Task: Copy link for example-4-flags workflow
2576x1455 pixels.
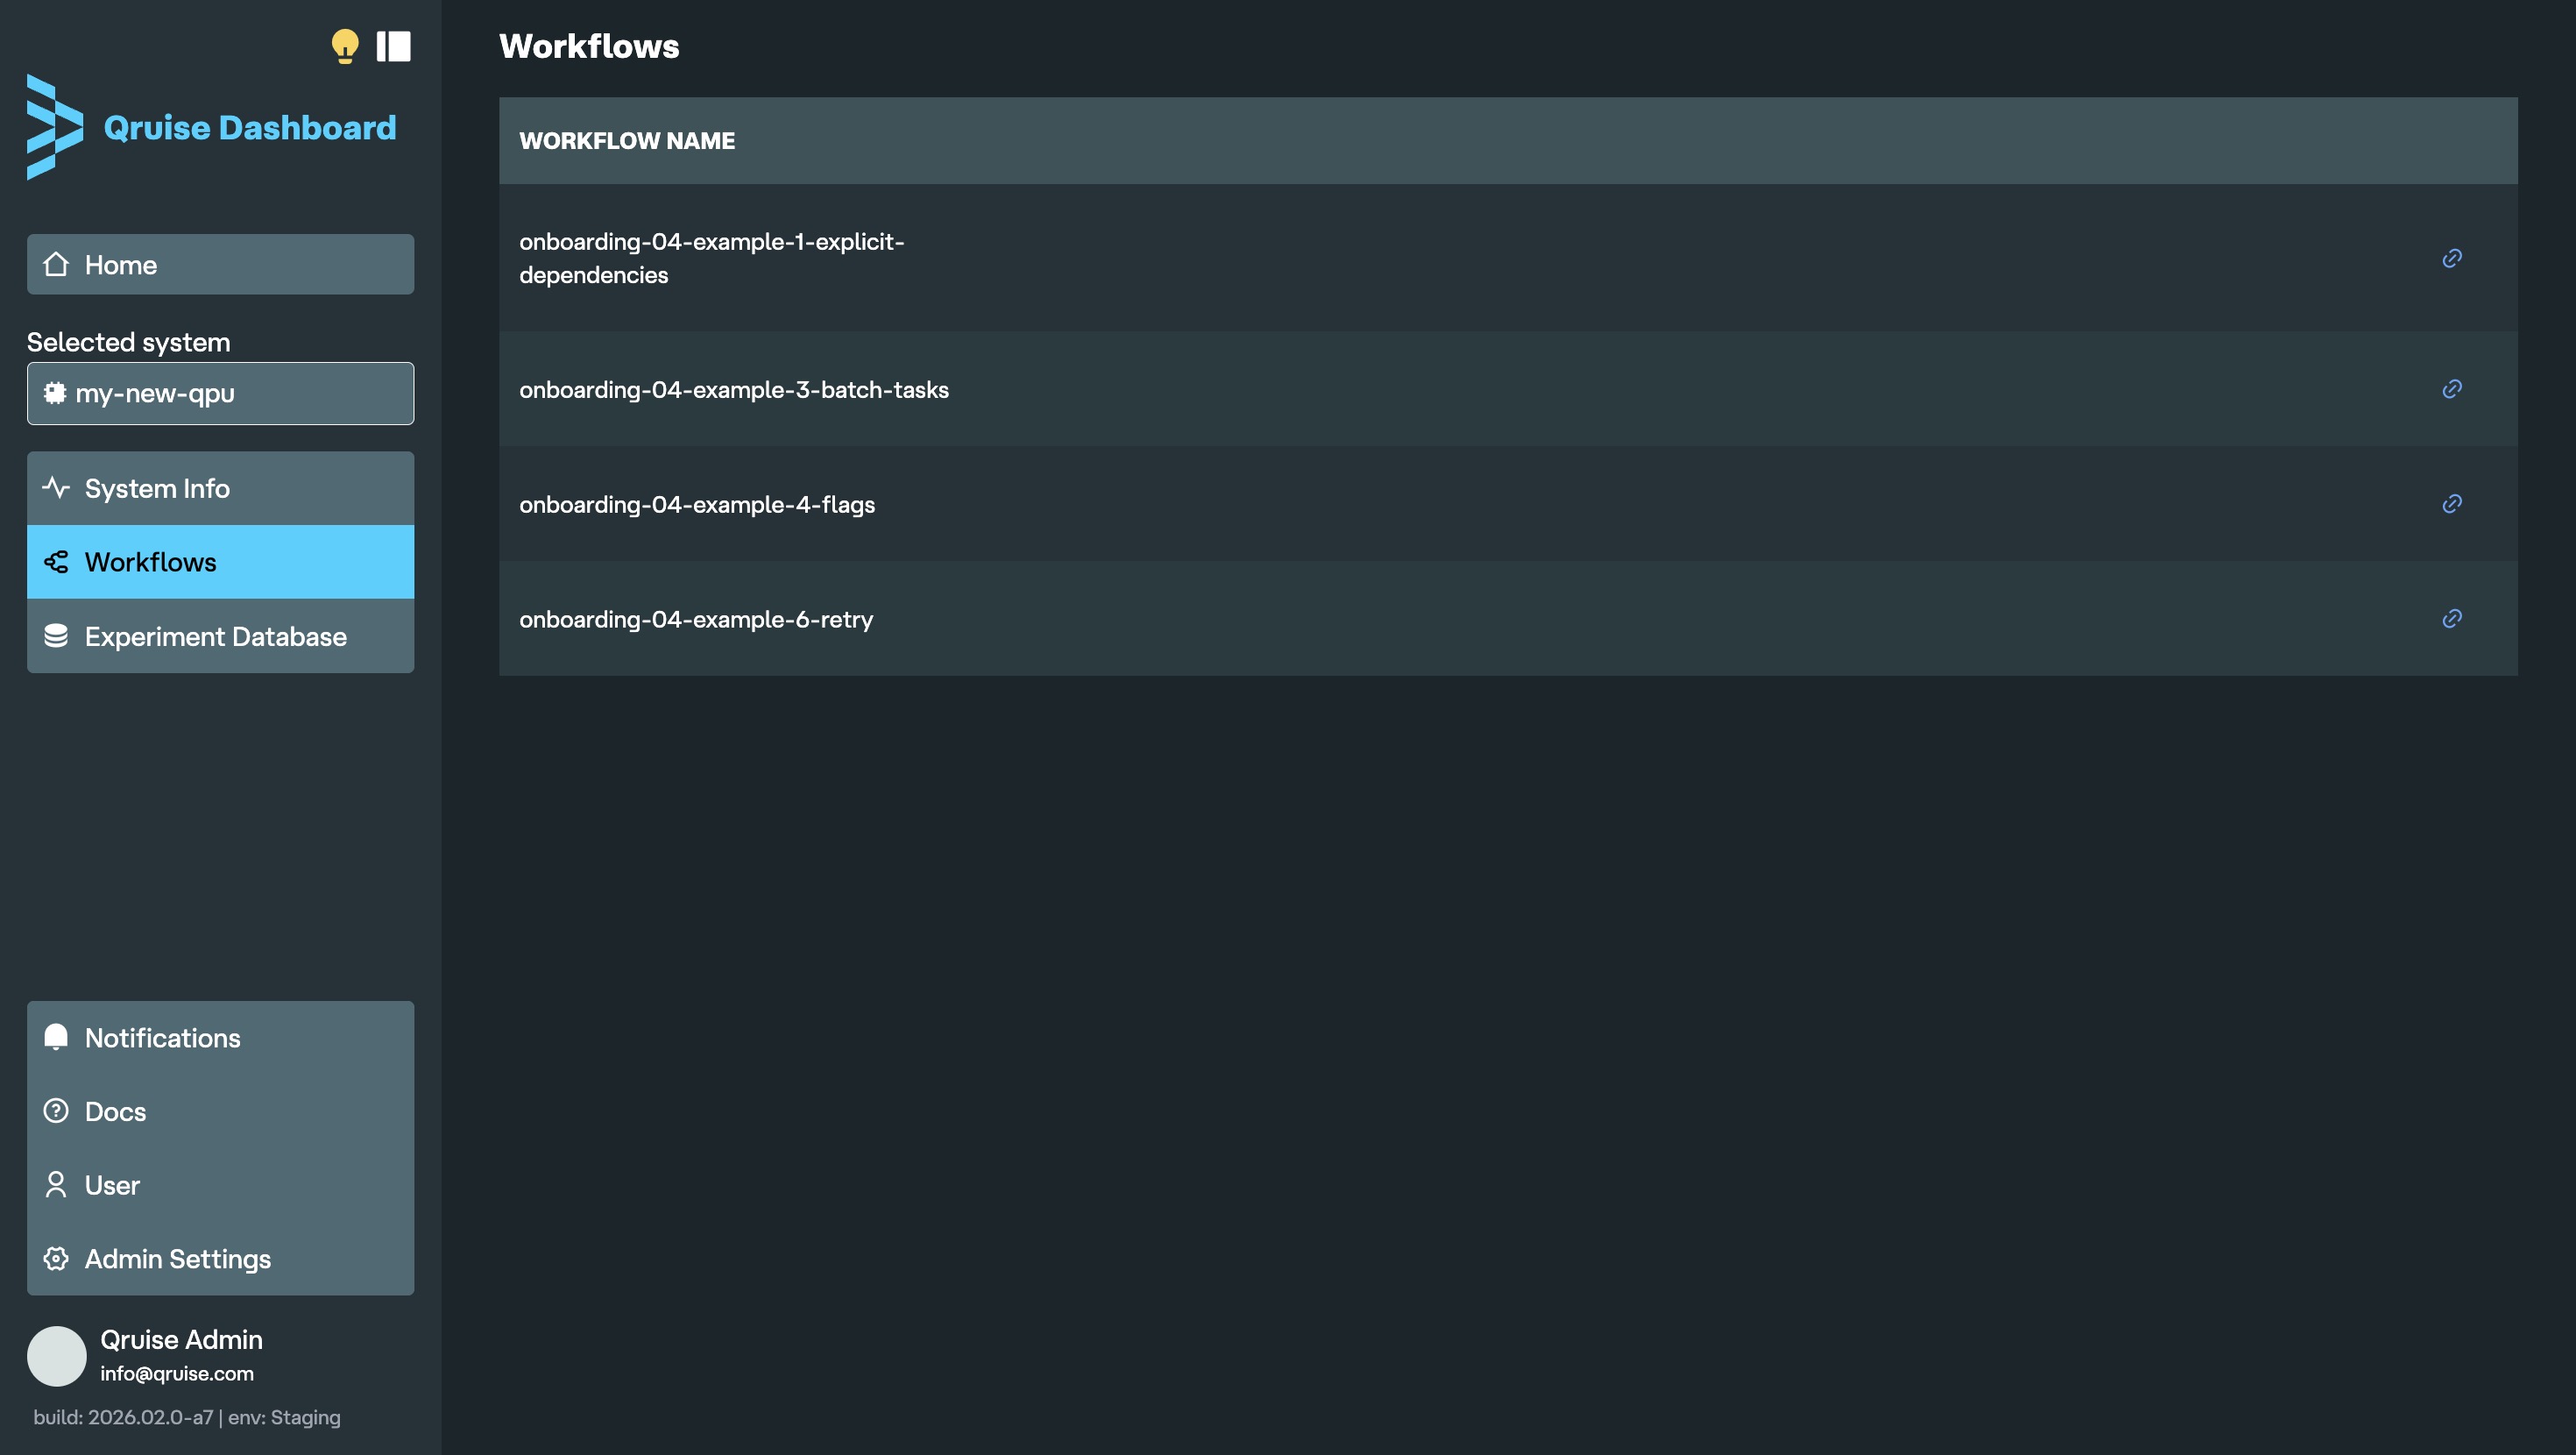Action: tap(2452, 504)
